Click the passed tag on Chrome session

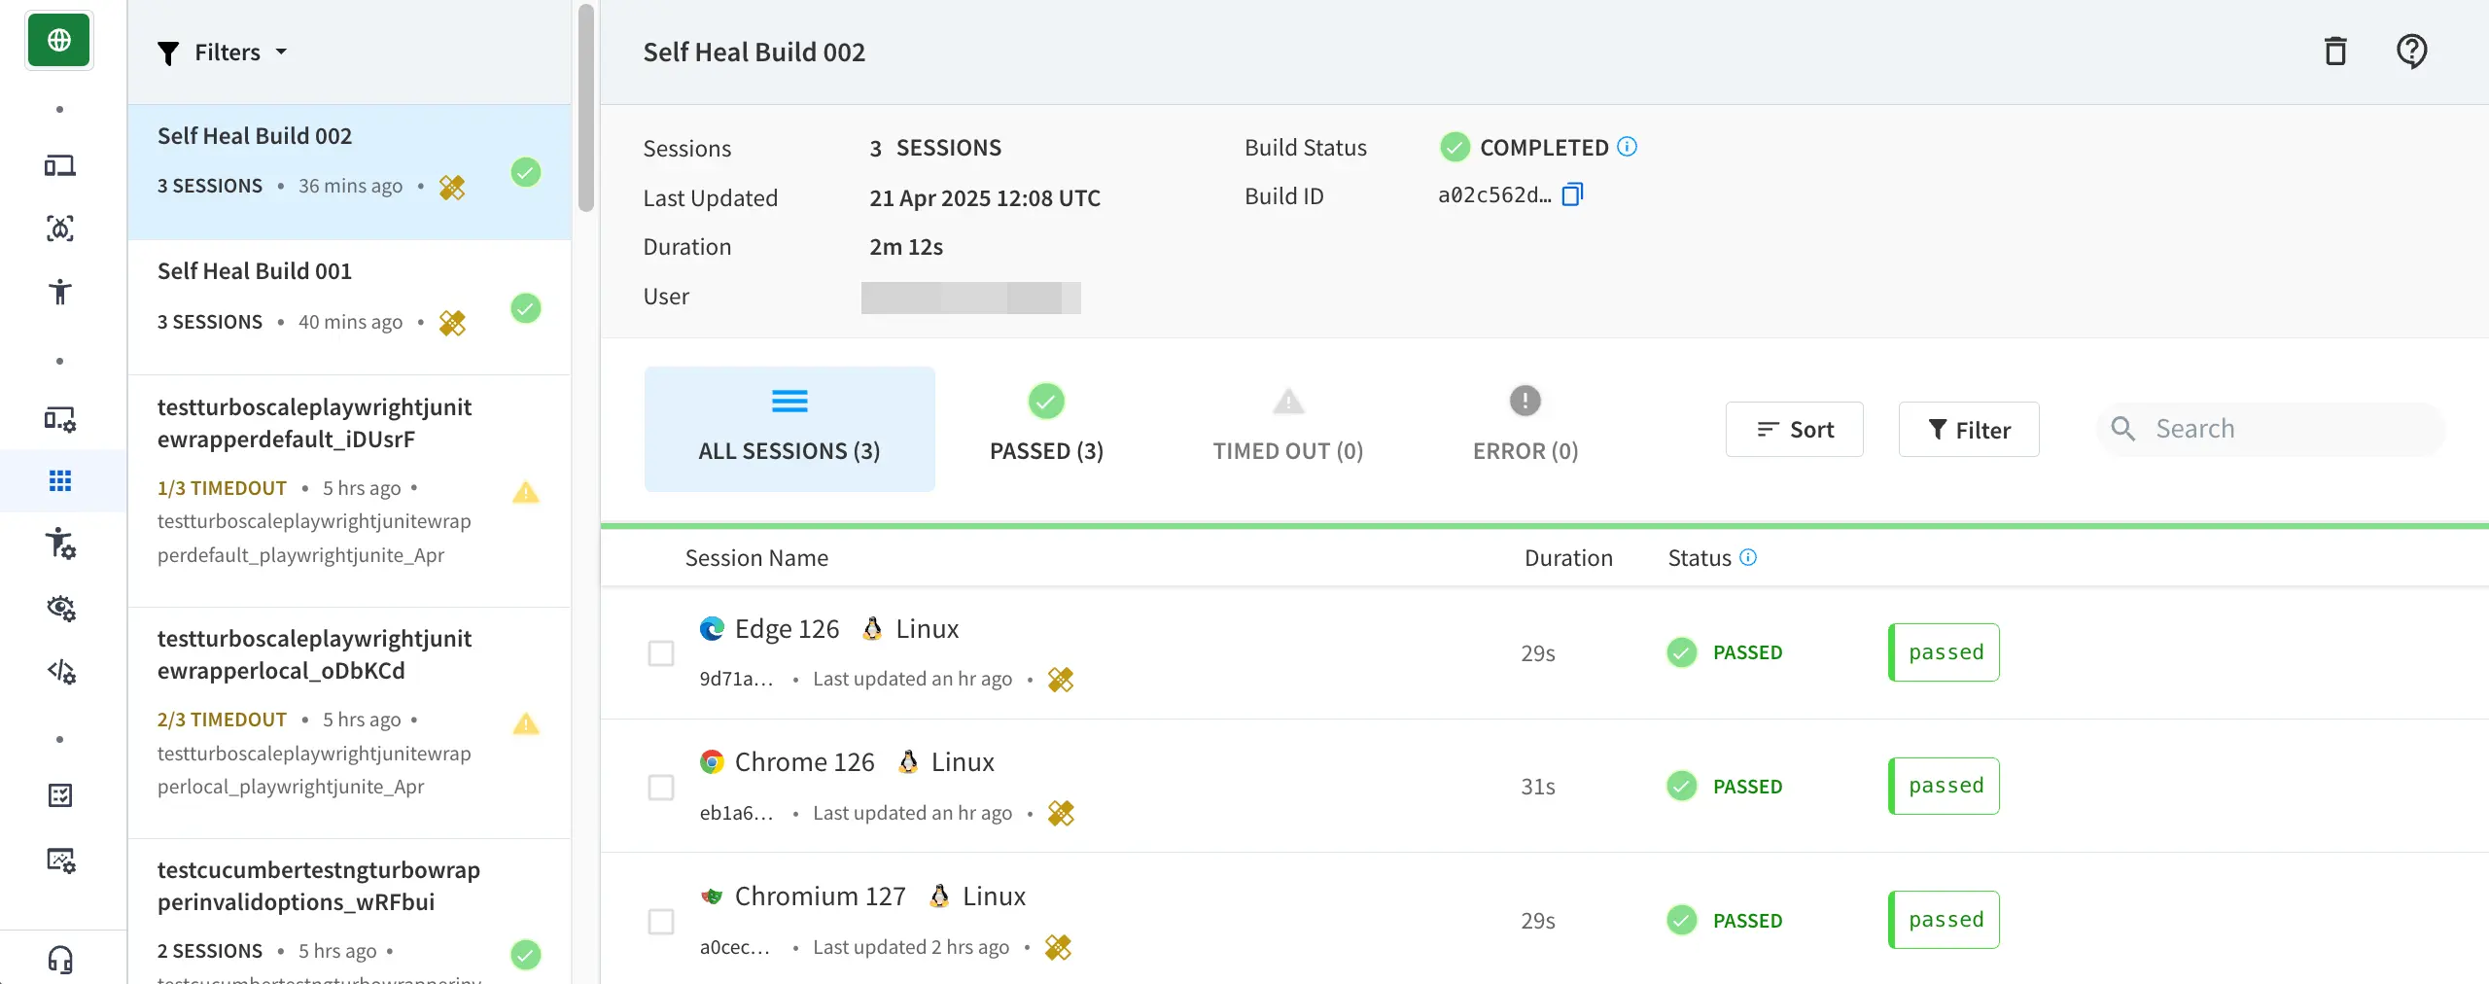click(1945, 786)
